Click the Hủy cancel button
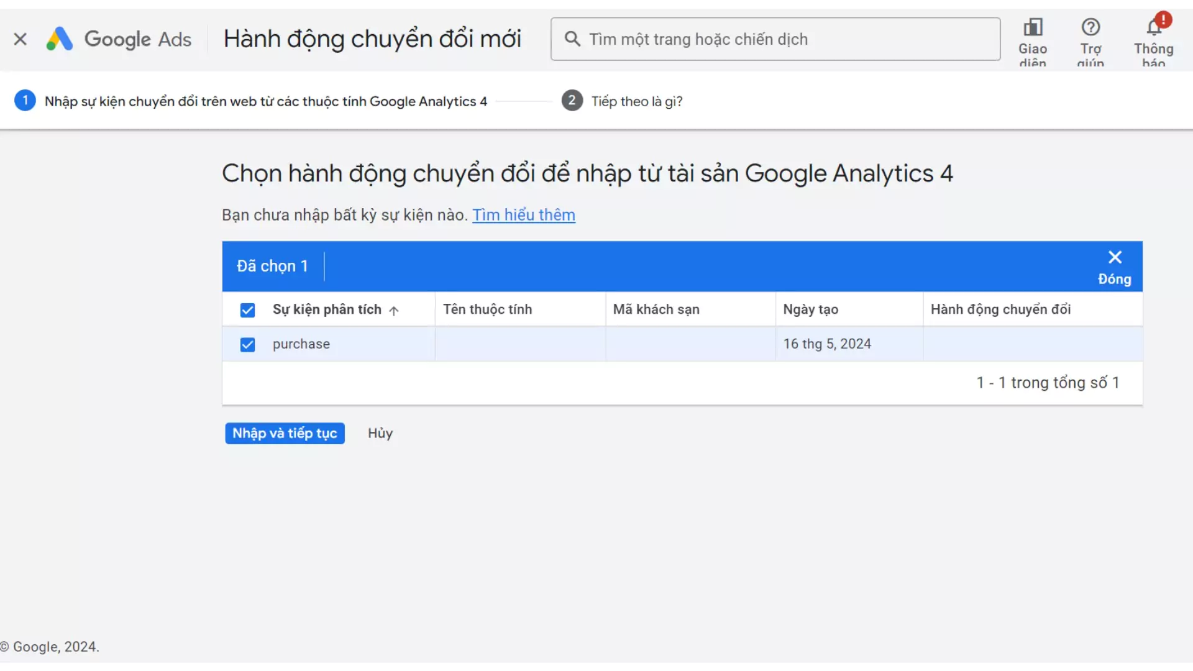Viewport: 1193px width, 671px height. pyautogui.click(x=380, y=433)
